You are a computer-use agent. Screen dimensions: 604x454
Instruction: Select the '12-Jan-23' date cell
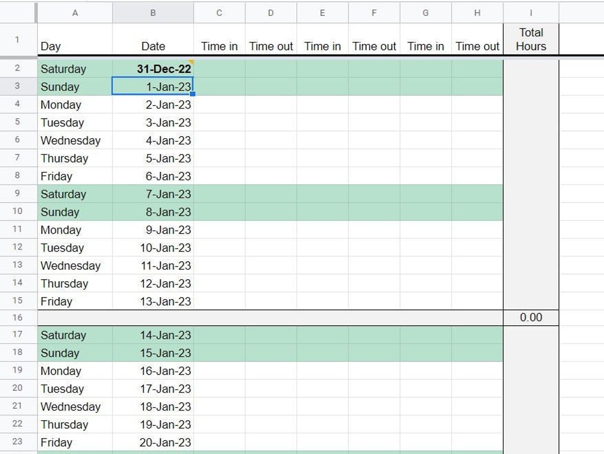[153, 283]
